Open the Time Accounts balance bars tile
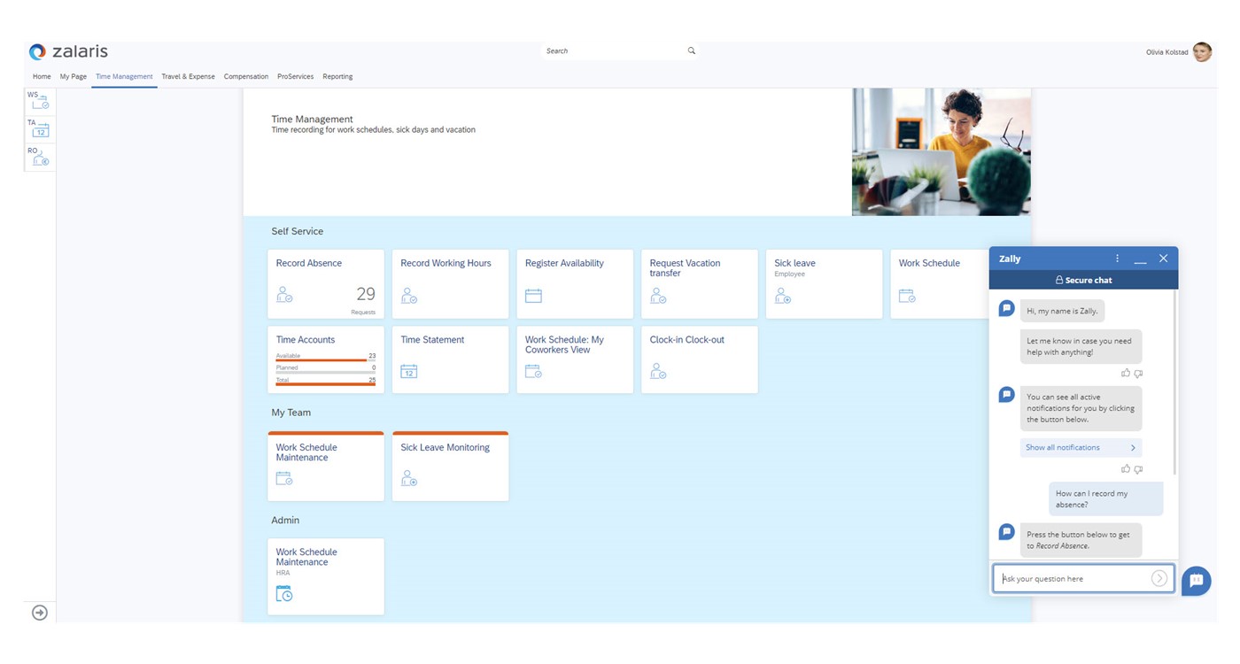The width and height of the screenshot is (1240, 664). point(326,359)
